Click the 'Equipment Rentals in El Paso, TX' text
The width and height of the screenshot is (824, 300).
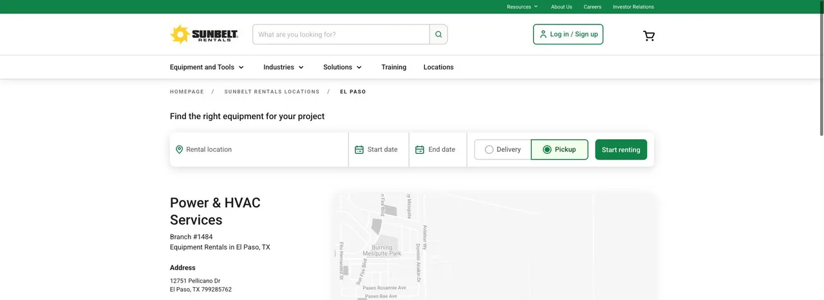(220, 247)
